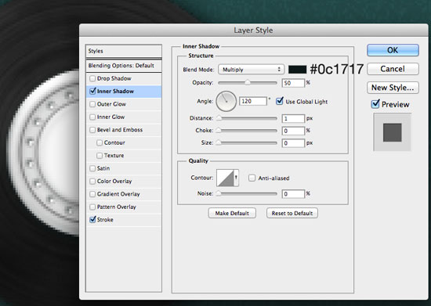Expand the Contour picker arrow
The image size is (431, 306).
(x=236, y=178)
